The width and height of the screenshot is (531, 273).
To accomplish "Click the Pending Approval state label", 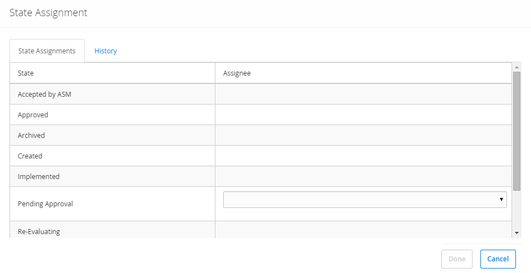I will tap(45, 204).
